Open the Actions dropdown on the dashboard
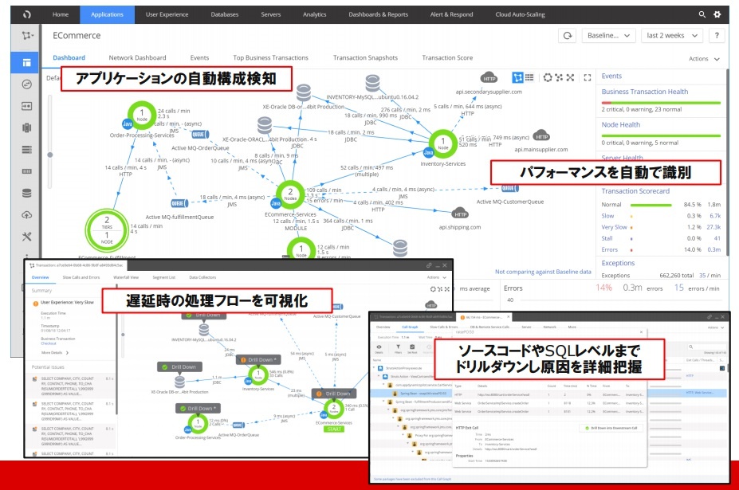 tap(704, 59)
